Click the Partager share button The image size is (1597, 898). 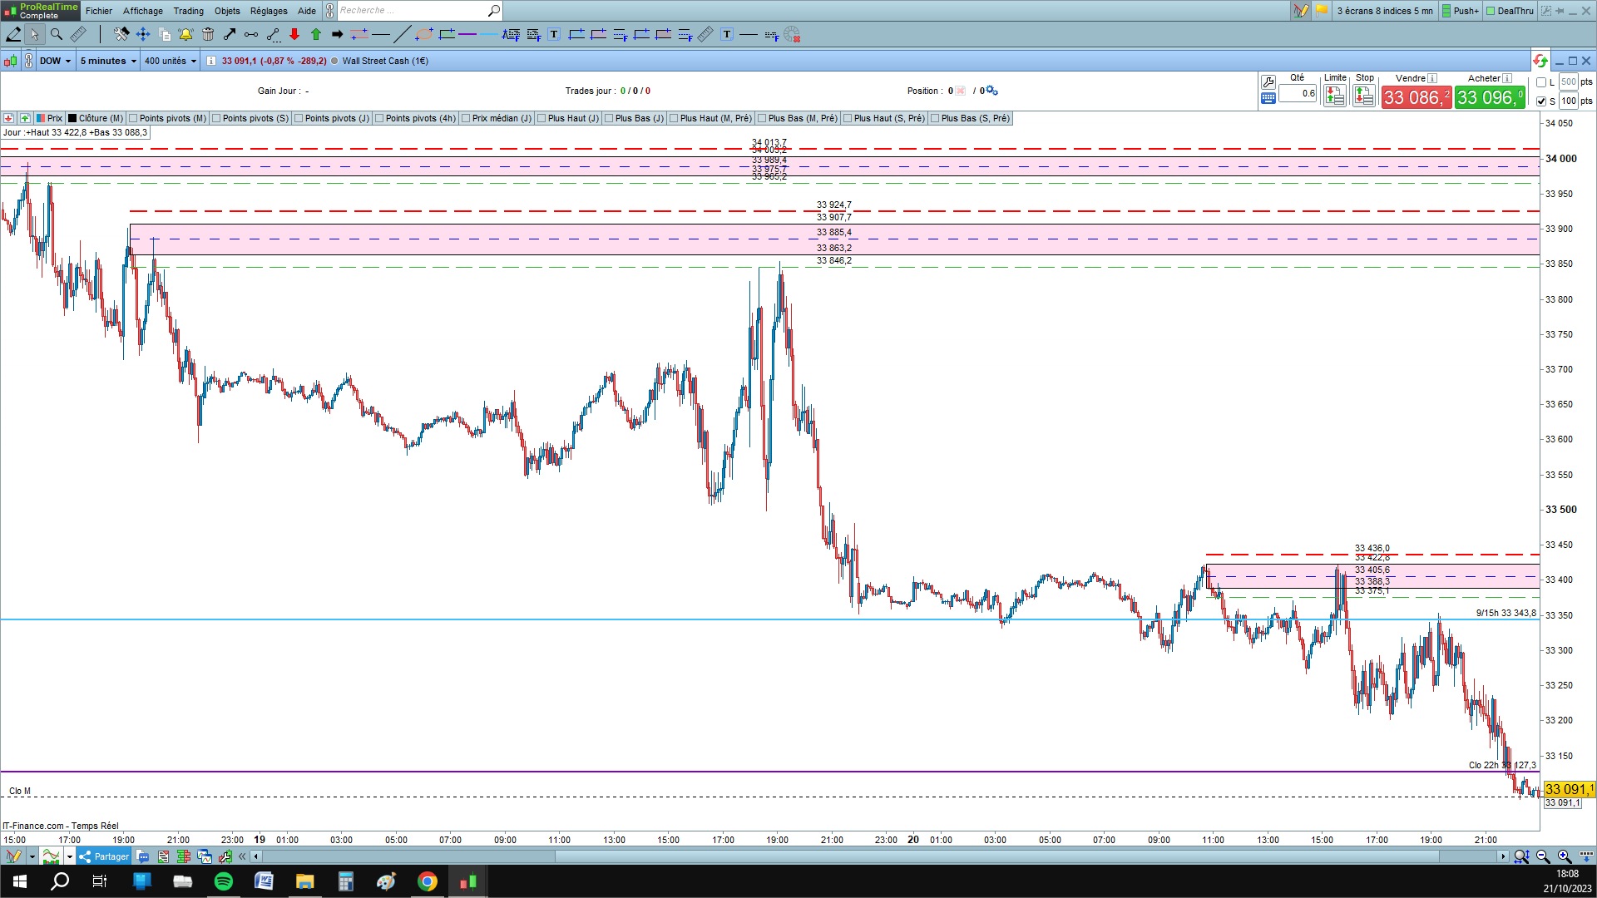tap(104, 856)
